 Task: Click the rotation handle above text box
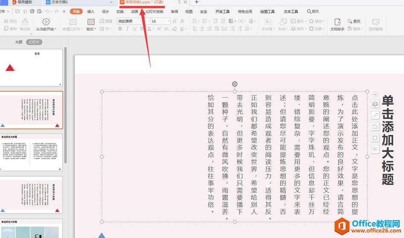pos(235,84)
